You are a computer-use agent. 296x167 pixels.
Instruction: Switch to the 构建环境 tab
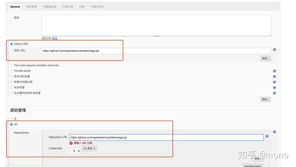(x=68, y=7)
